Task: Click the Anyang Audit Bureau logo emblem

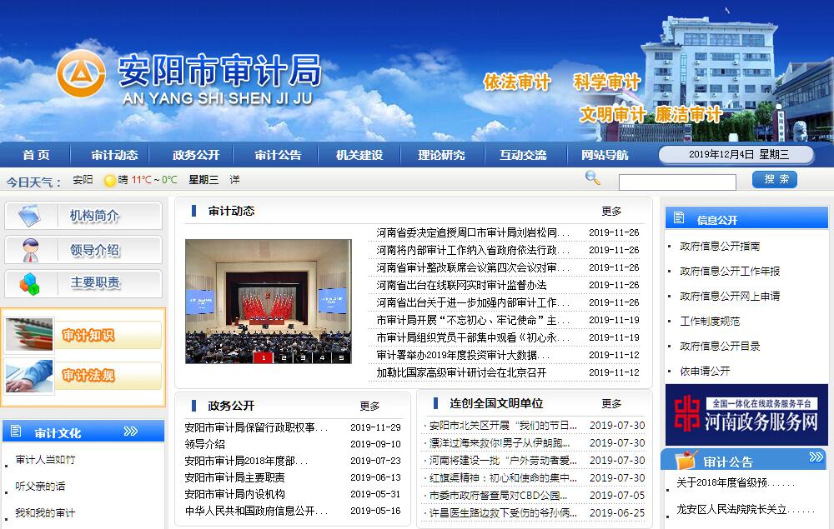Action: tap(81, 73)
